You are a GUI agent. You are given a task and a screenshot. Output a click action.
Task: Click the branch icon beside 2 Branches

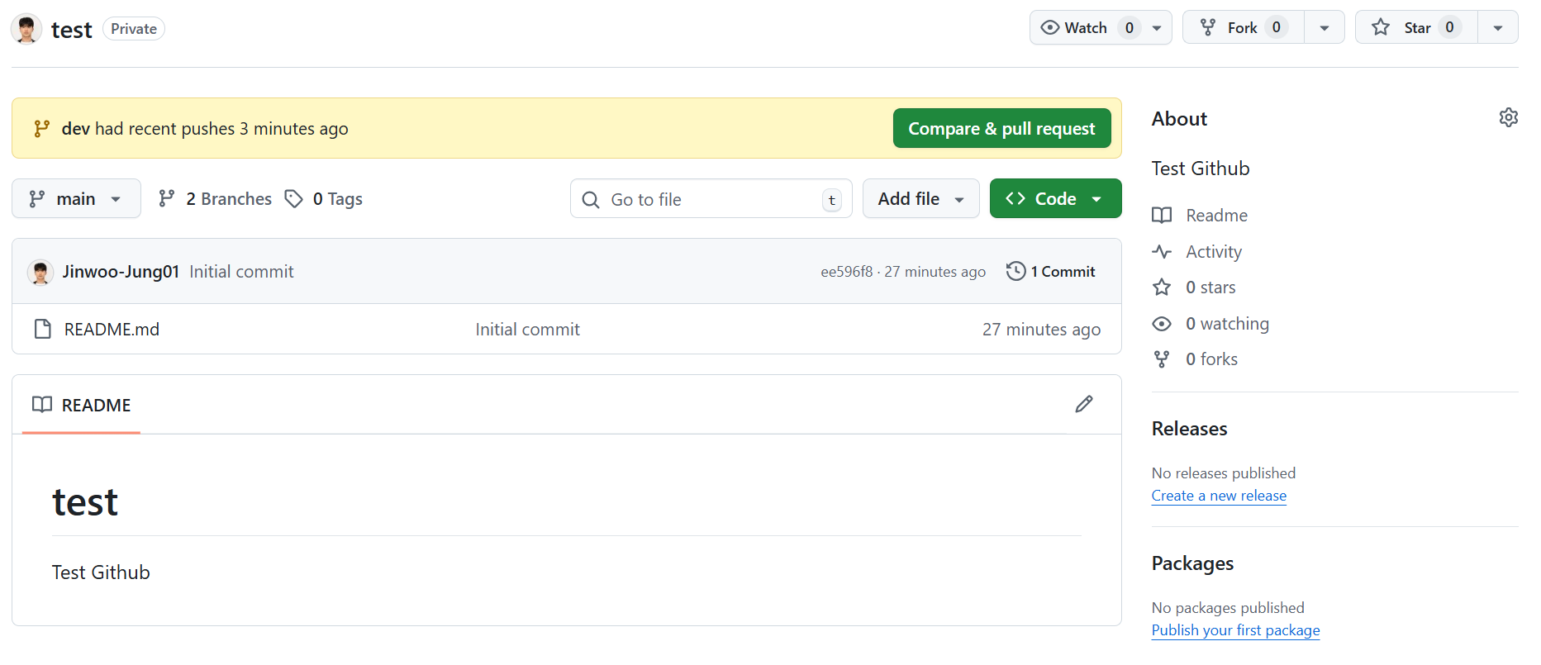pyautogui.click(x=167, y=198)
